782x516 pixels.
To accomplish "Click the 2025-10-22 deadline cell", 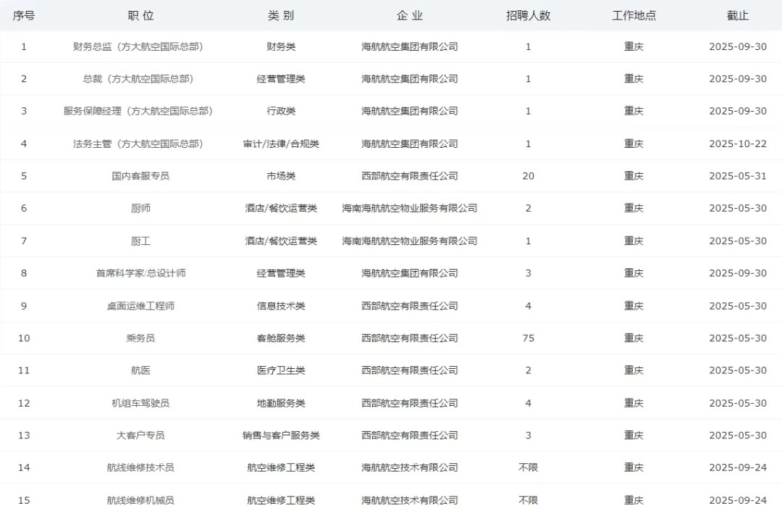I will pos(737,143).
